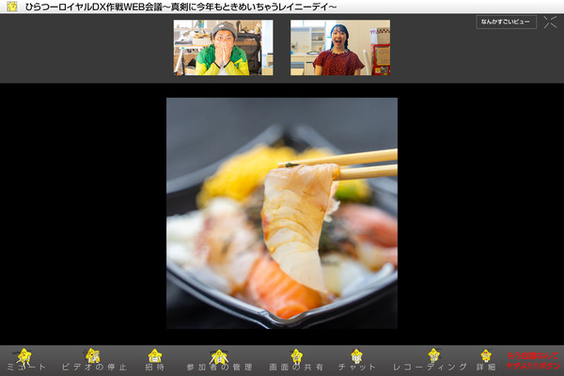Click the チャット text label
The width and height of the screenshot is (564, 376).
pos(356,367)
